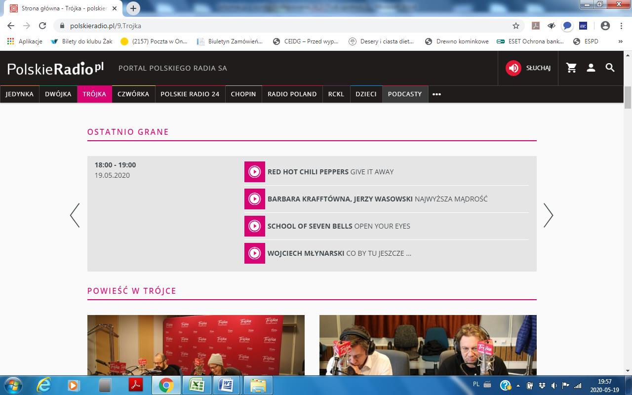This screenshot has height=395, width=632.
Task: Select the Trójka station tab
Action: point(94,94)
